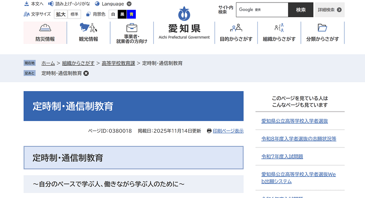Open 詳細検索 advanced search
Image resolution: width=365 pixels, height=198 pixels.
click(329, 10)
